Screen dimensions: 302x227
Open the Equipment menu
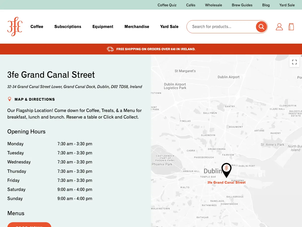pyautogui.click(x=103, y=26)
